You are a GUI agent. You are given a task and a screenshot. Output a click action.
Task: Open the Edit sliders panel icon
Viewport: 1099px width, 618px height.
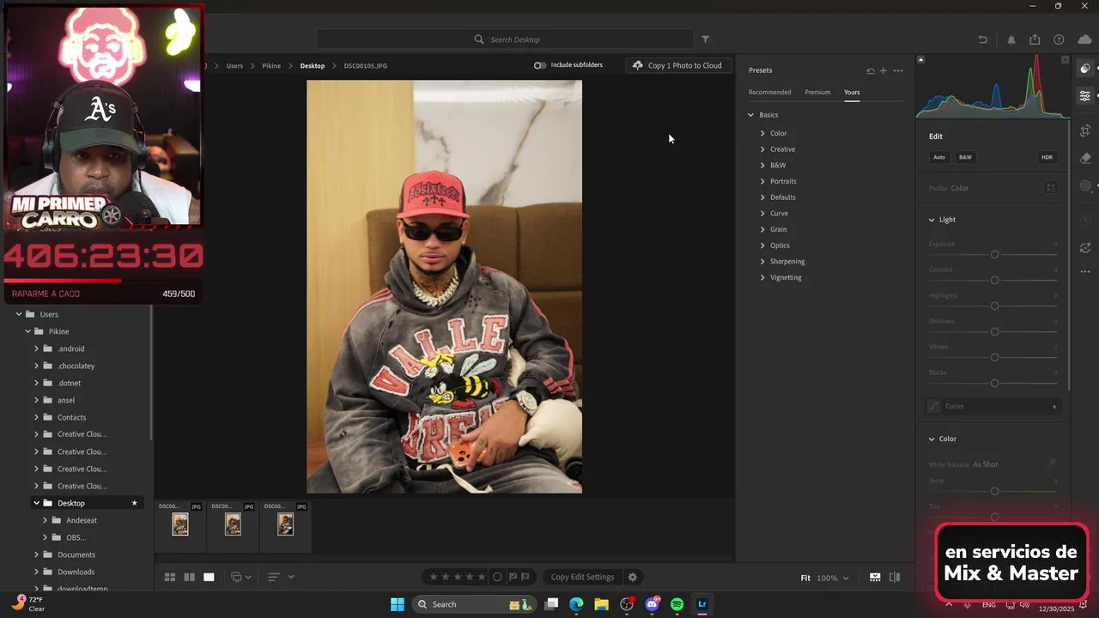tap(1085, 95)
